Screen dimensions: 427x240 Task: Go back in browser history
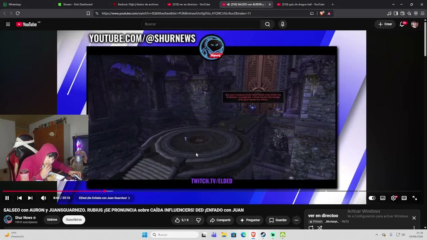(x=4, y=13)
